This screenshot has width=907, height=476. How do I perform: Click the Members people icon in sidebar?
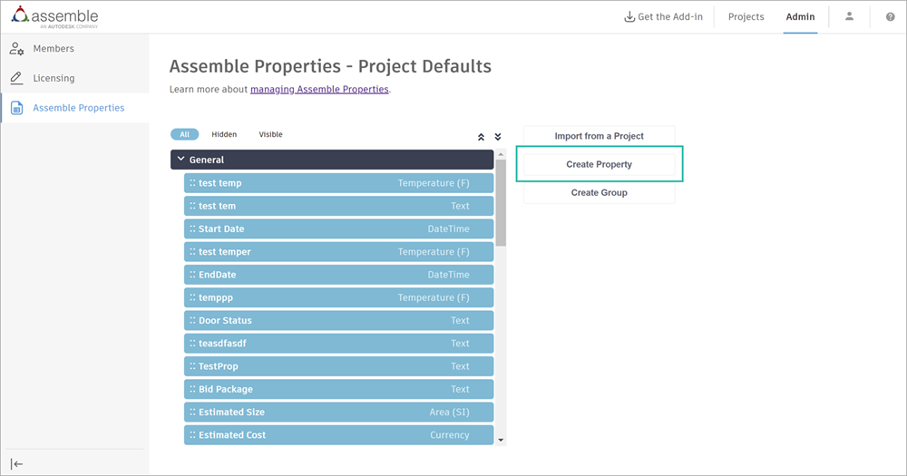point(16,49)
